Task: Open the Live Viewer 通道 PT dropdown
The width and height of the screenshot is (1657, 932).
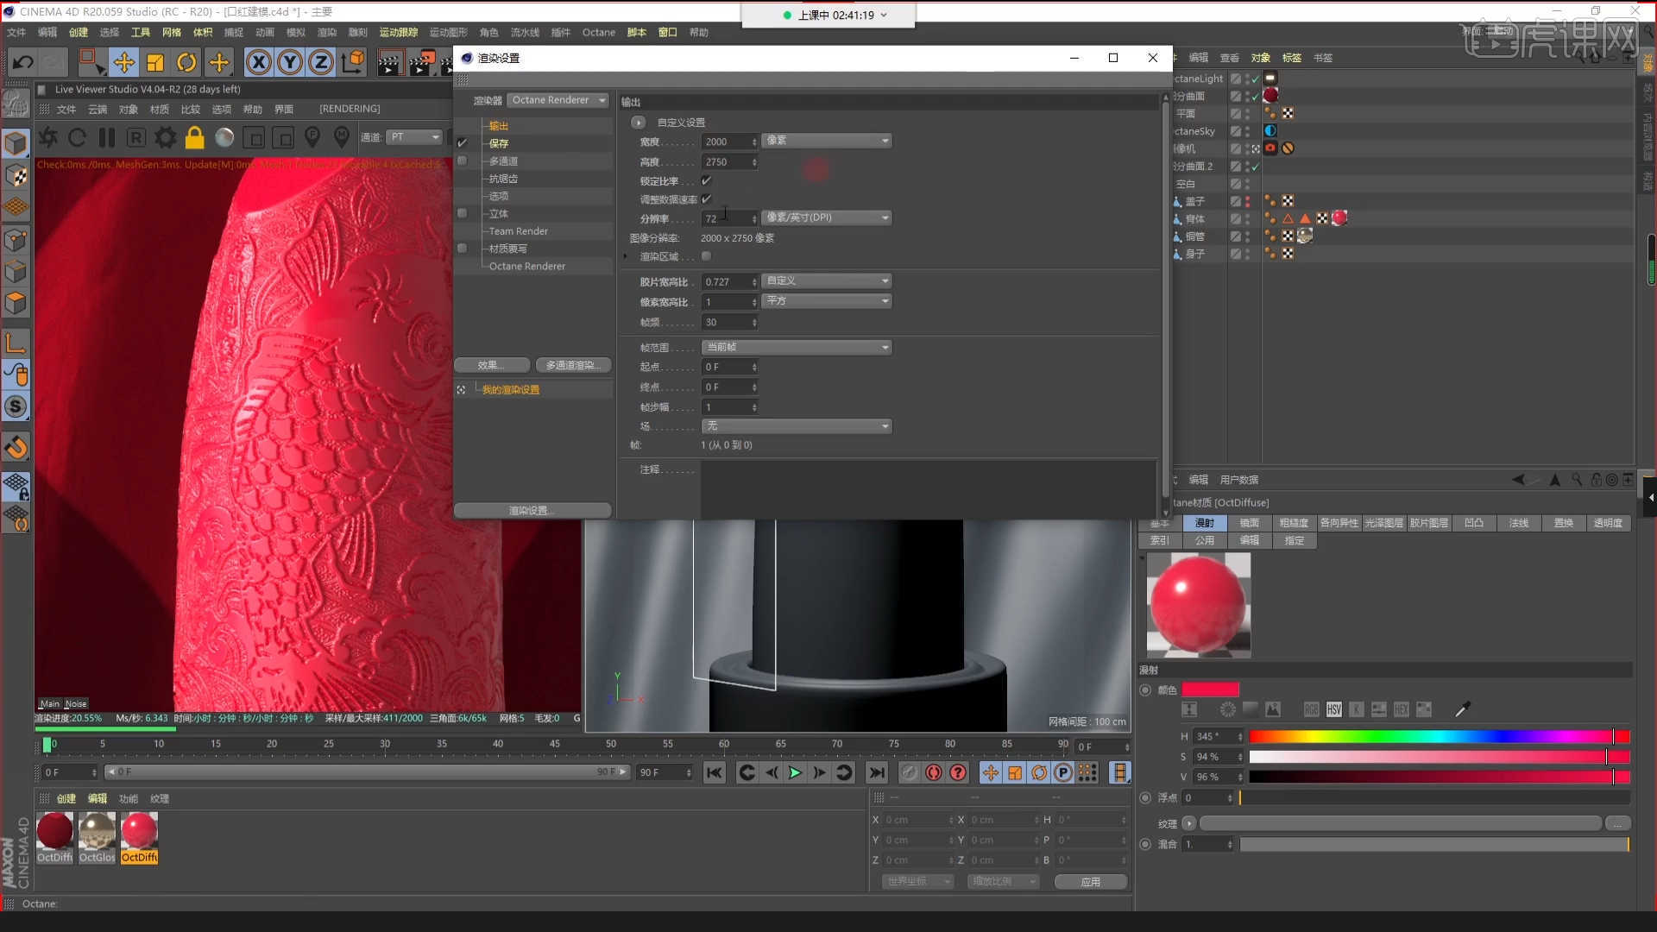Action: point(414,137)
